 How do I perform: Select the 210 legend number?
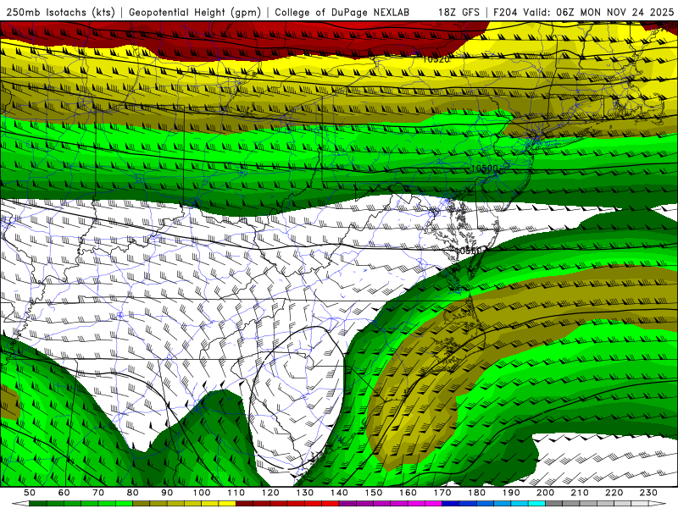pyautogui.click(x=580, y=493)
